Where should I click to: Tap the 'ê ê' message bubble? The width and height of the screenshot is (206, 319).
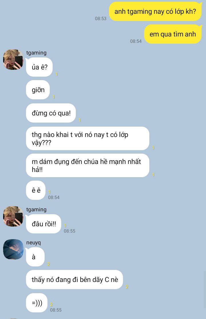click(x=36, y=190)
